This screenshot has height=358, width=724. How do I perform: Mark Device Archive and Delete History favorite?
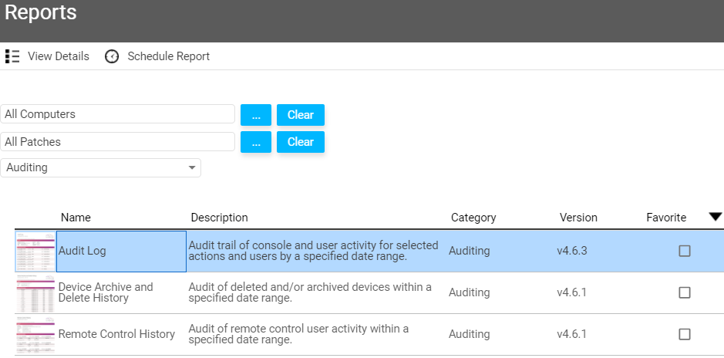click(x=684, y=292)
